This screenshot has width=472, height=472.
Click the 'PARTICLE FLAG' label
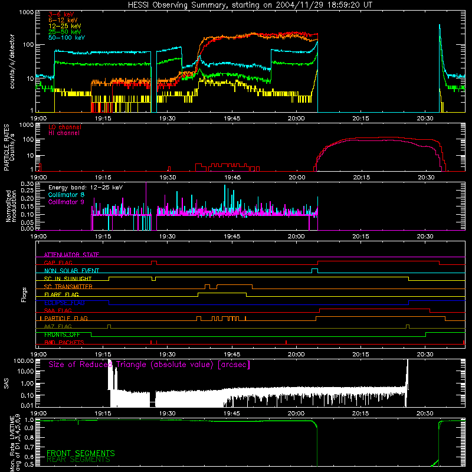pyautogui.click(x=65, y=318)
